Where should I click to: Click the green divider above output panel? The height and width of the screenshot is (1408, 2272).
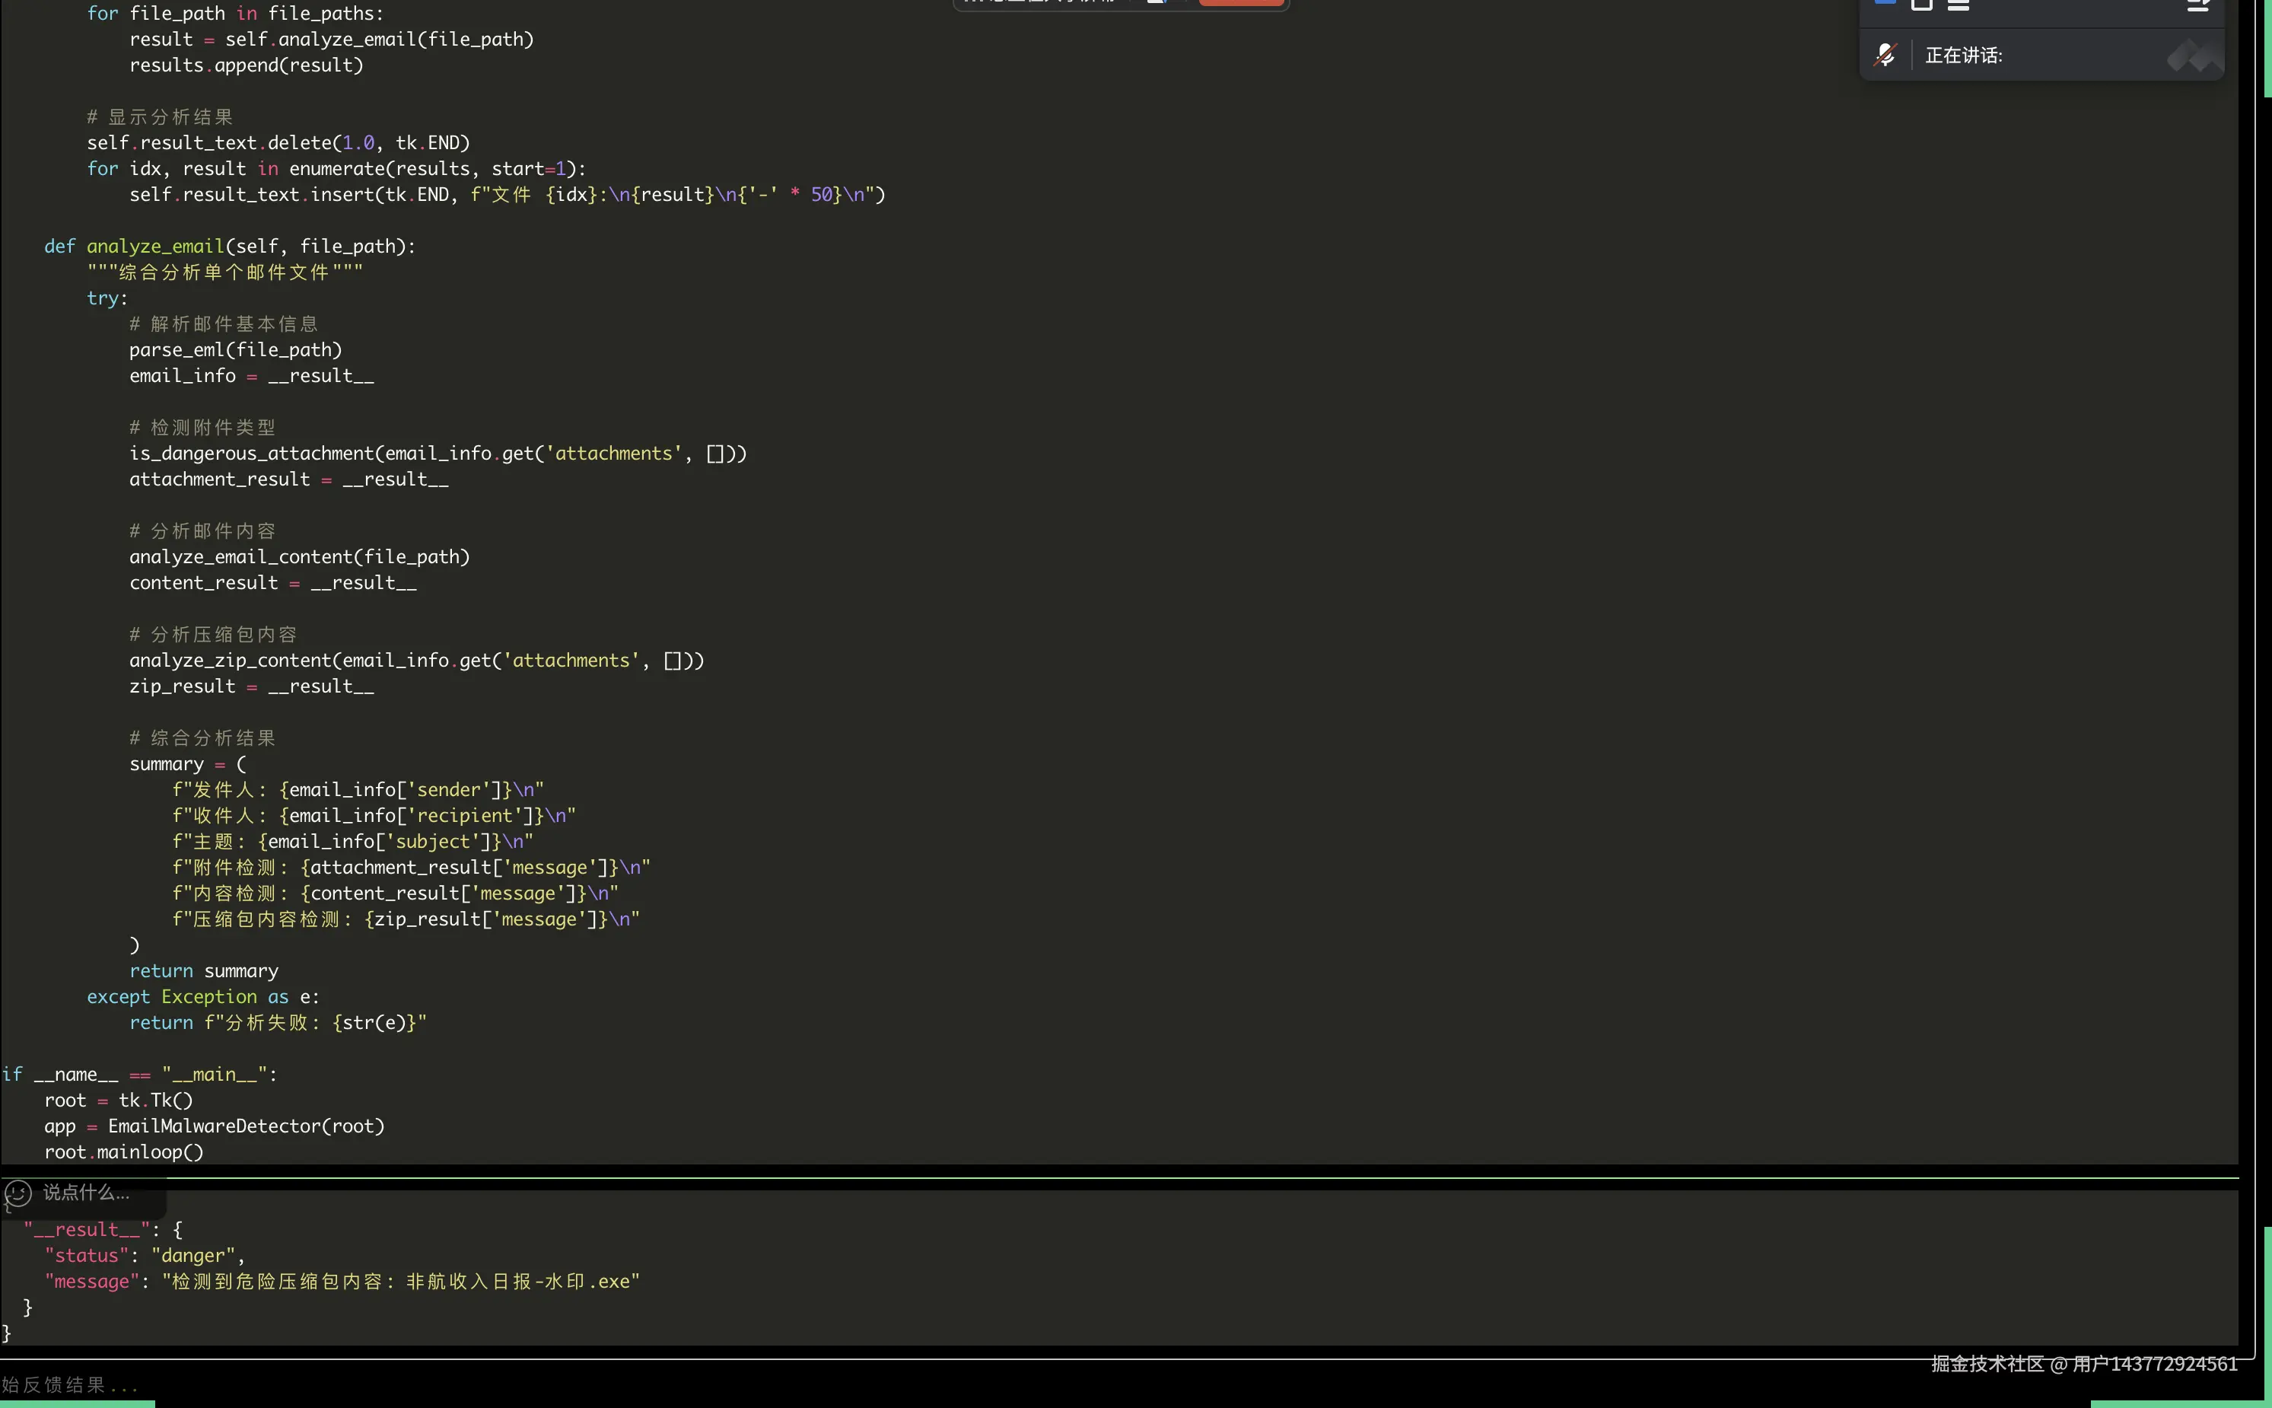(1117, 1178)
